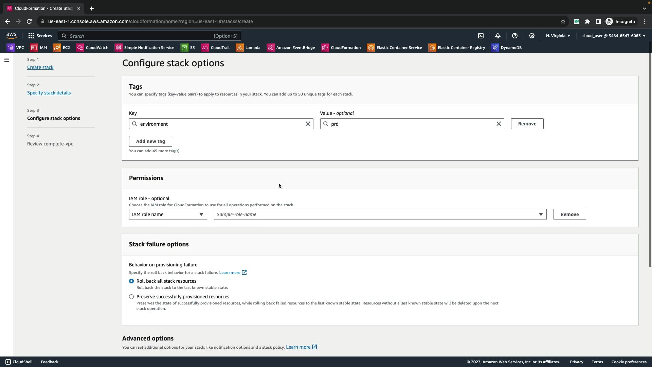Open the settings gear icon

tap(532, 36)
